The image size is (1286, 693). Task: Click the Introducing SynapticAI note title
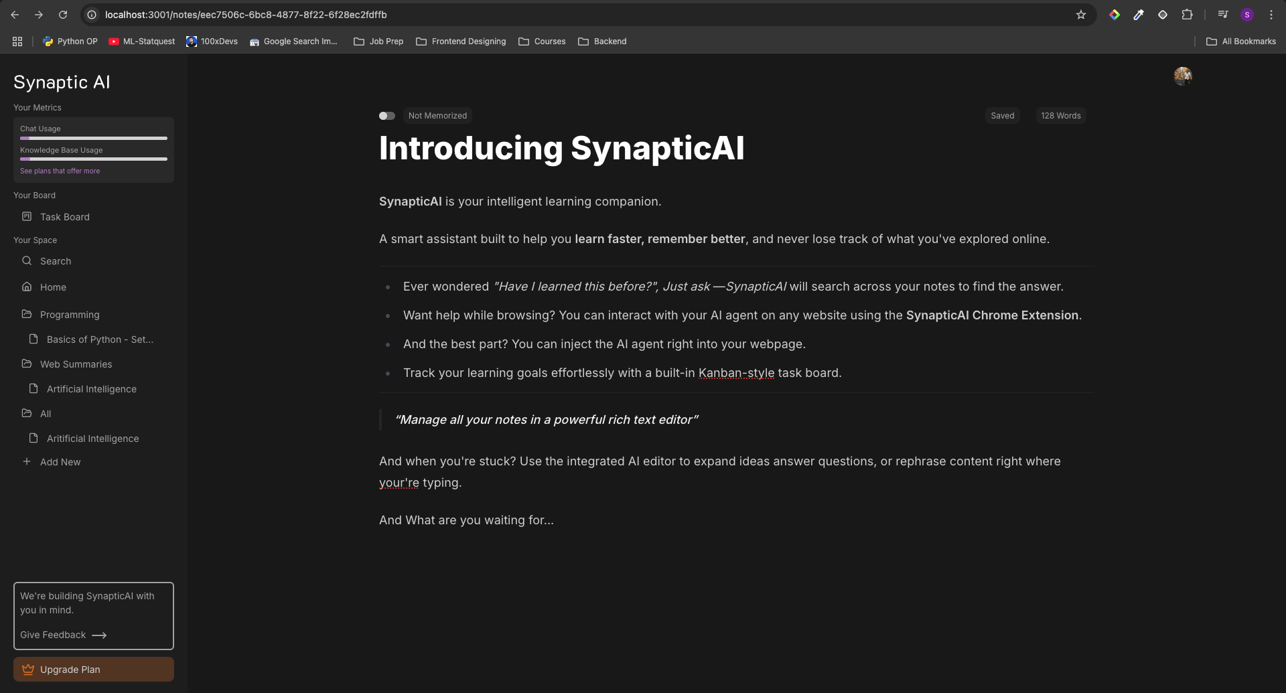562,148
